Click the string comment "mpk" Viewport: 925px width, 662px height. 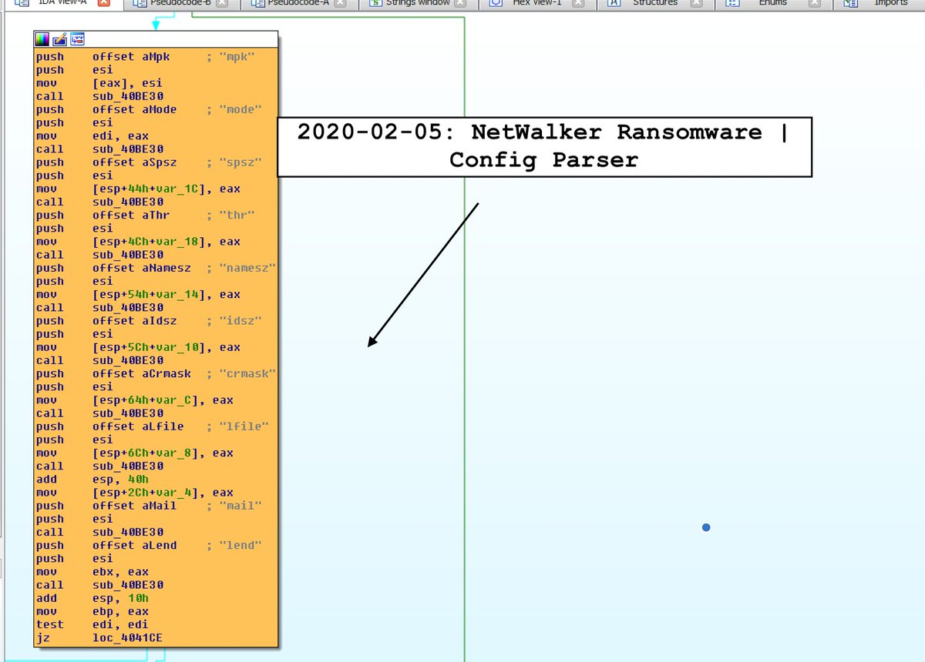pos(238,57)
